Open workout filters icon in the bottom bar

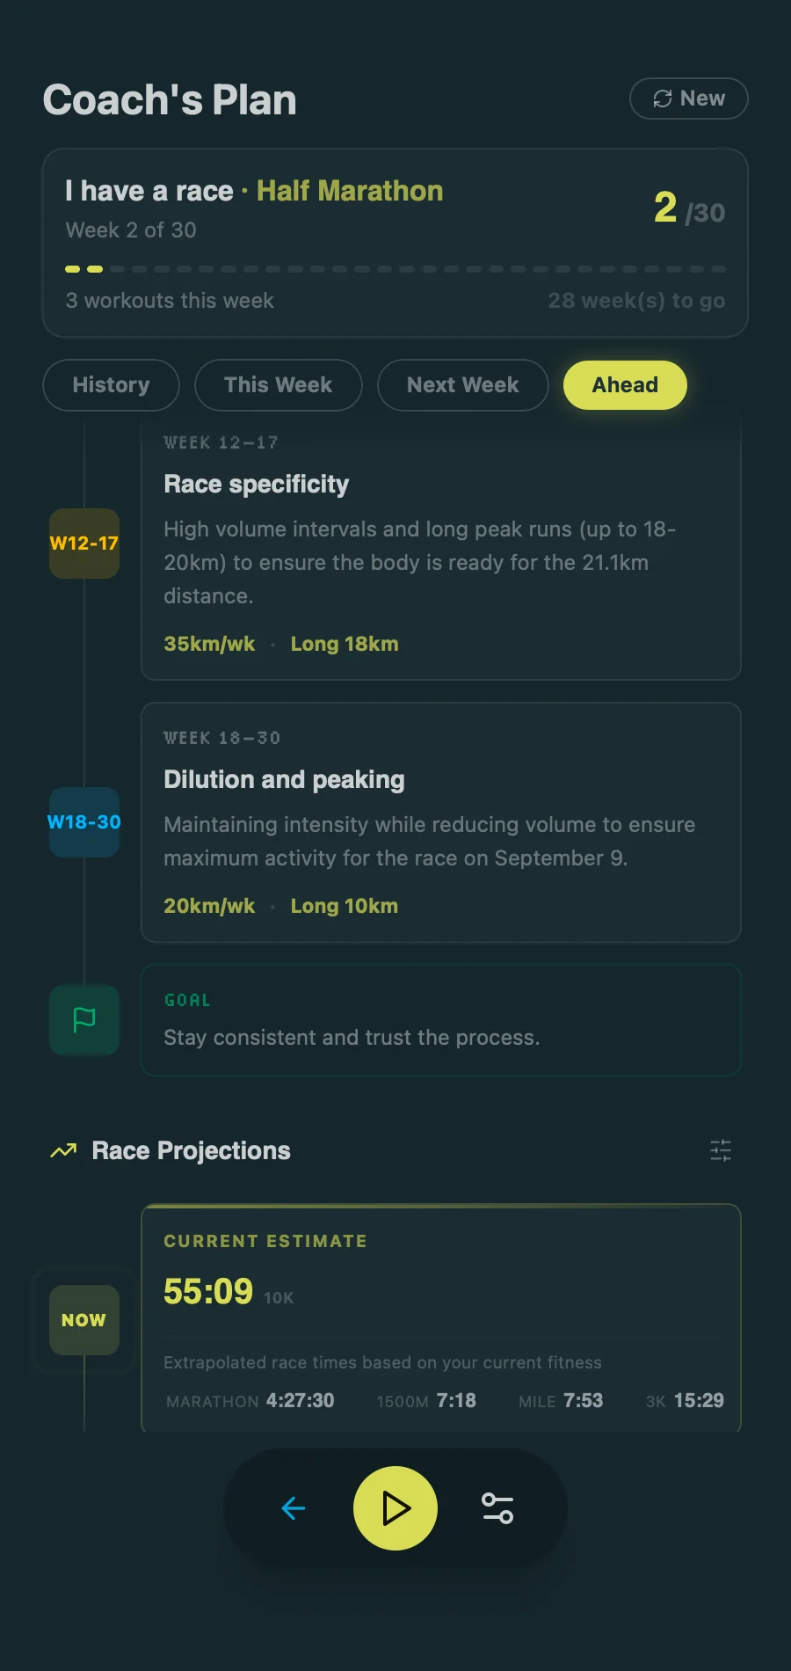pos(497,1507)
